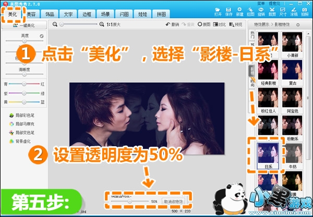Switch to the 娃娃 tab
This screenshot has width=313, height=217.
click(142, 14)
